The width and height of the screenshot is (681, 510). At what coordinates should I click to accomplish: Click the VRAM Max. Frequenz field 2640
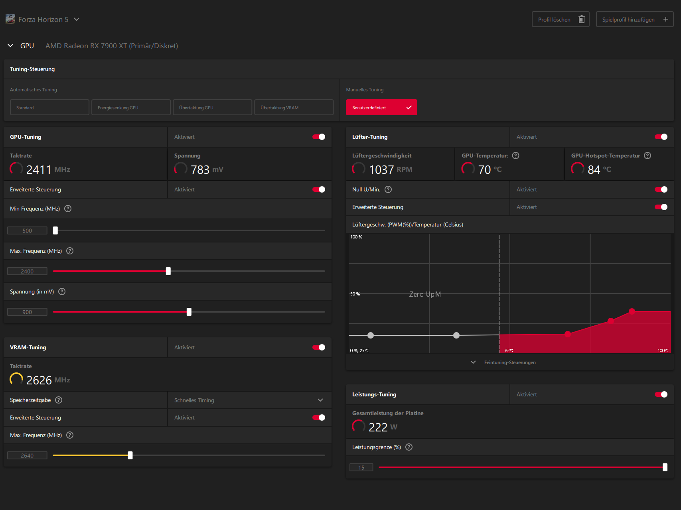point(27,455)
